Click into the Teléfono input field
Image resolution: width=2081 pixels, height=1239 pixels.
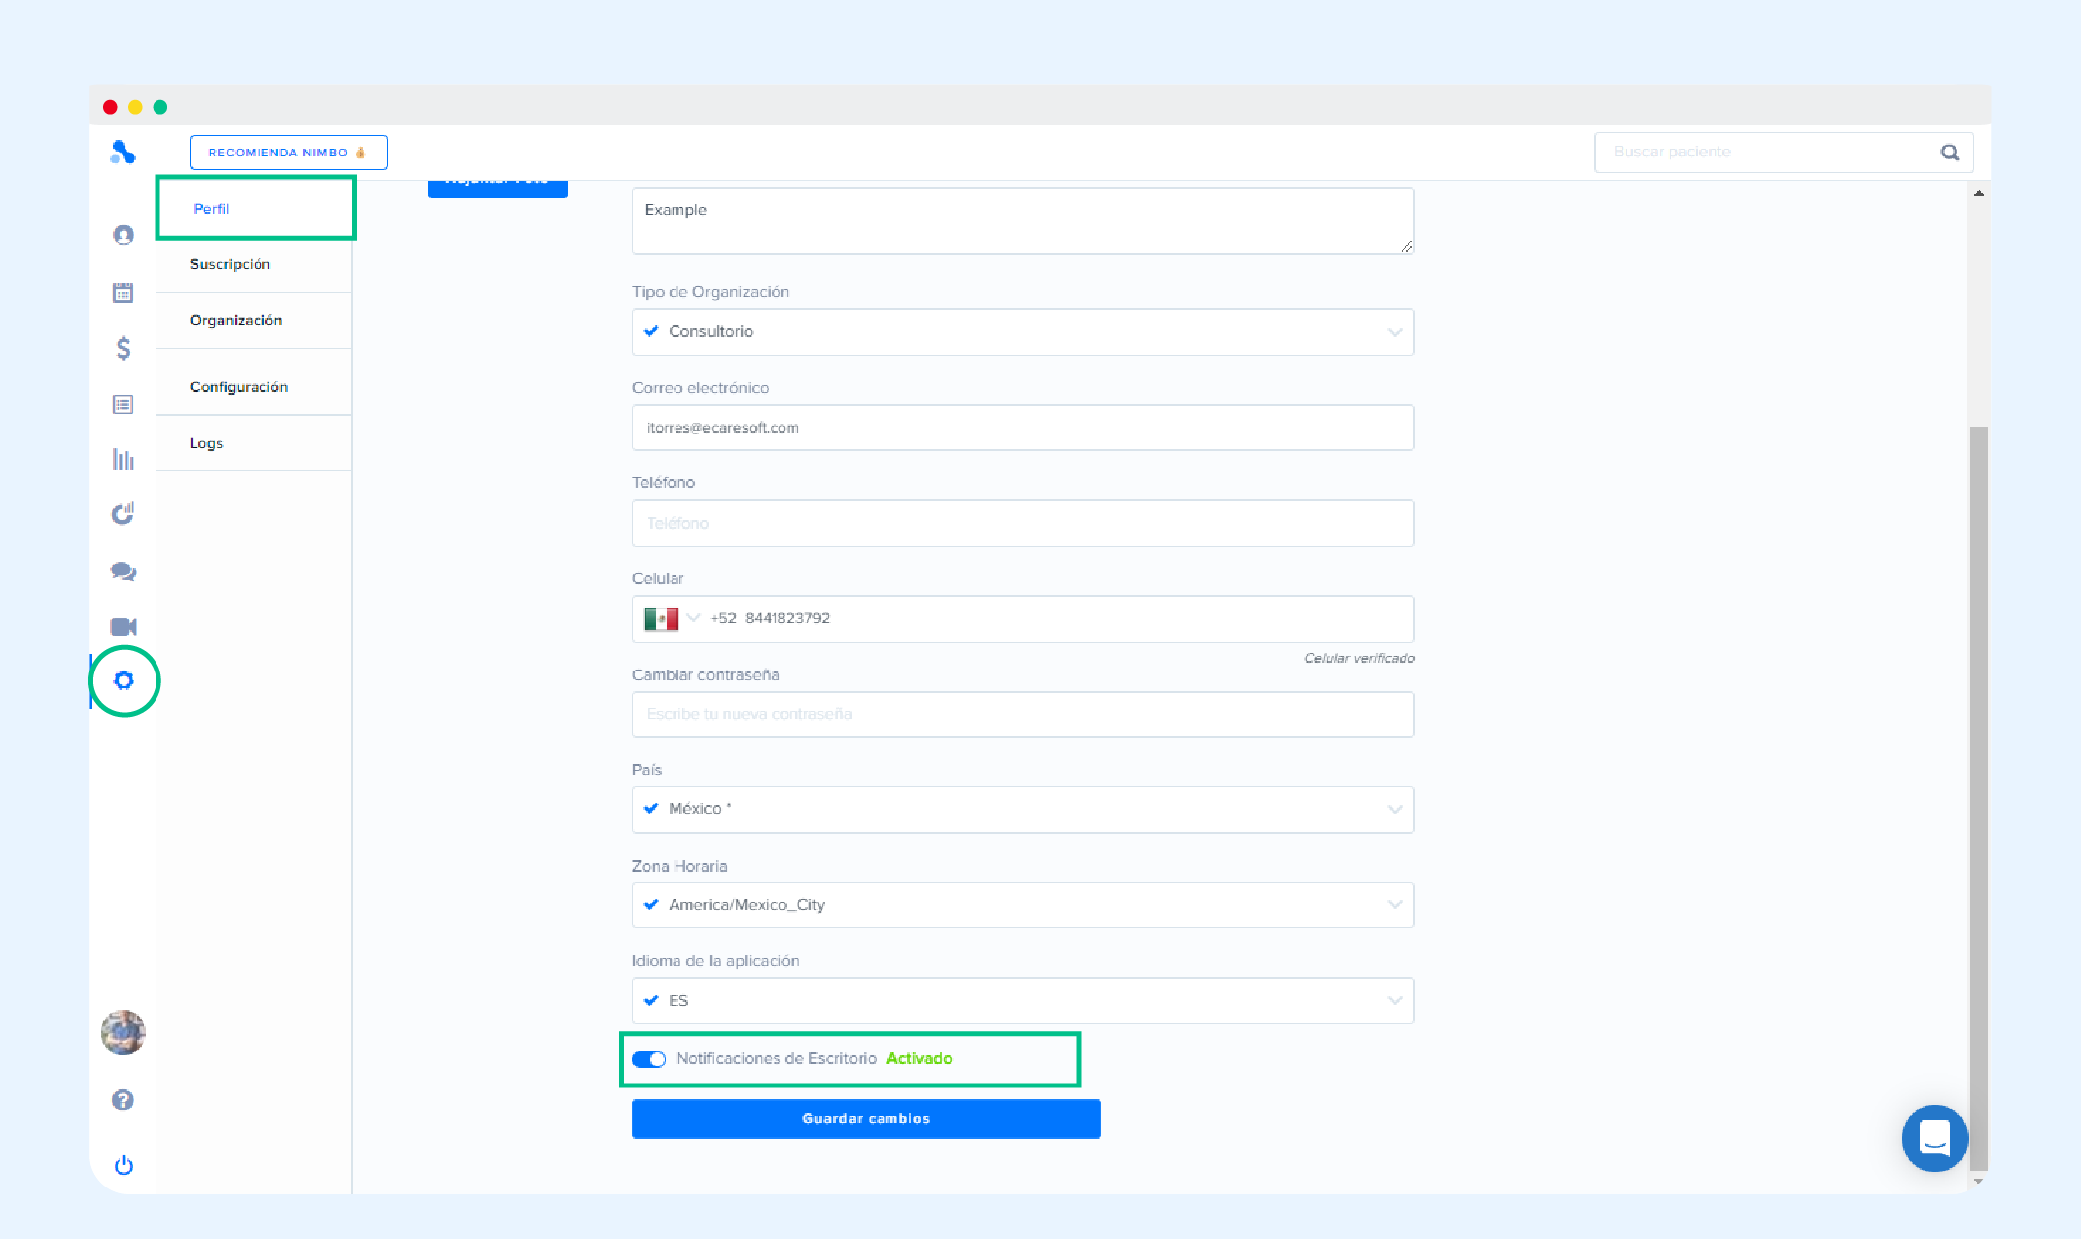pyautogui.click(x=1022, y=523)
